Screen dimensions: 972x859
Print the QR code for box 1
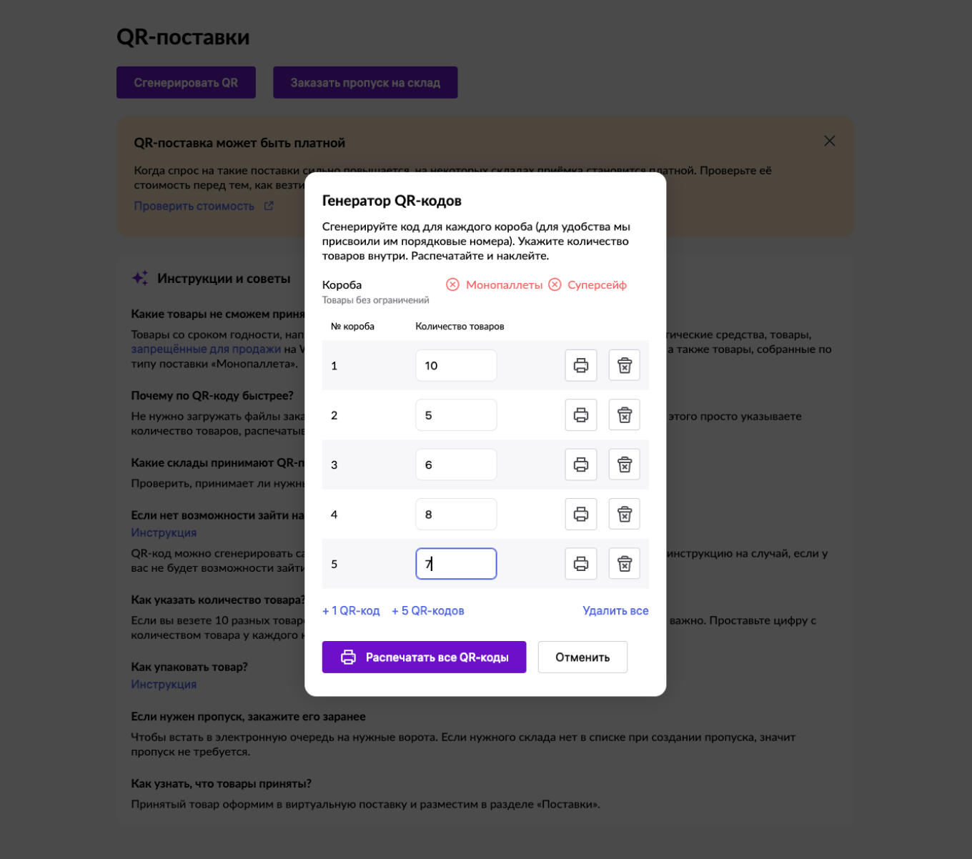pos(580,365)
